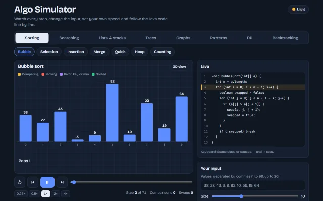Image resolution: width=323 pixels, height=201 pixels.
Task: Set playback speed to 0.25×
Action: tap(21, 194)
